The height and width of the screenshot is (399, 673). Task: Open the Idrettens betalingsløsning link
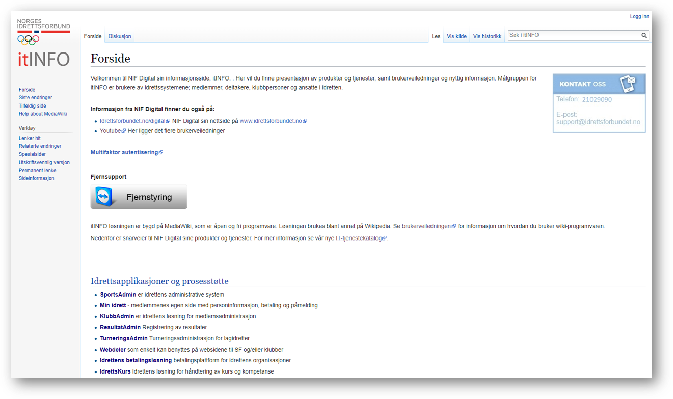click(x=136, y=361)
